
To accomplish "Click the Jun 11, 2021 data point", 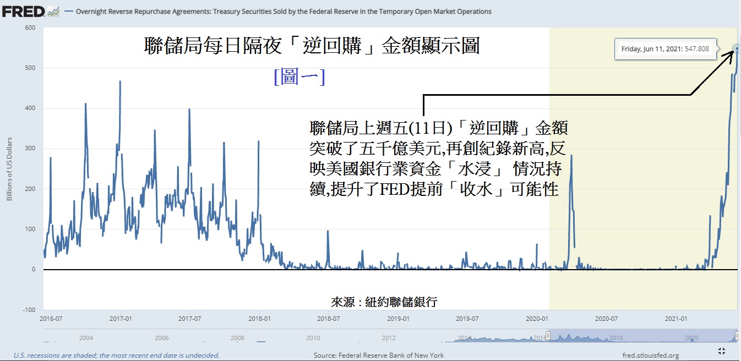I will pos(737,48).
